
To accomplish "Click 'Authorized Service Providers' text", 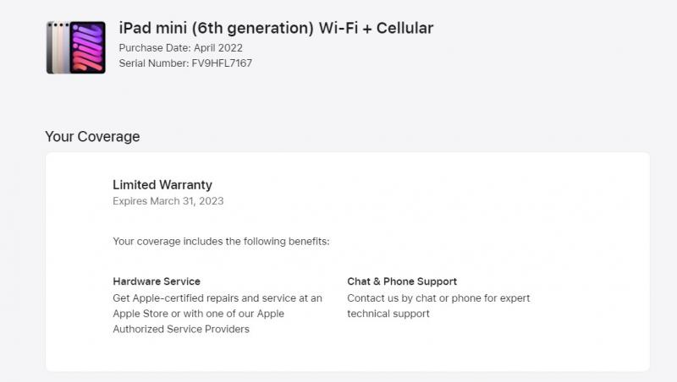I will click(181, 330).
